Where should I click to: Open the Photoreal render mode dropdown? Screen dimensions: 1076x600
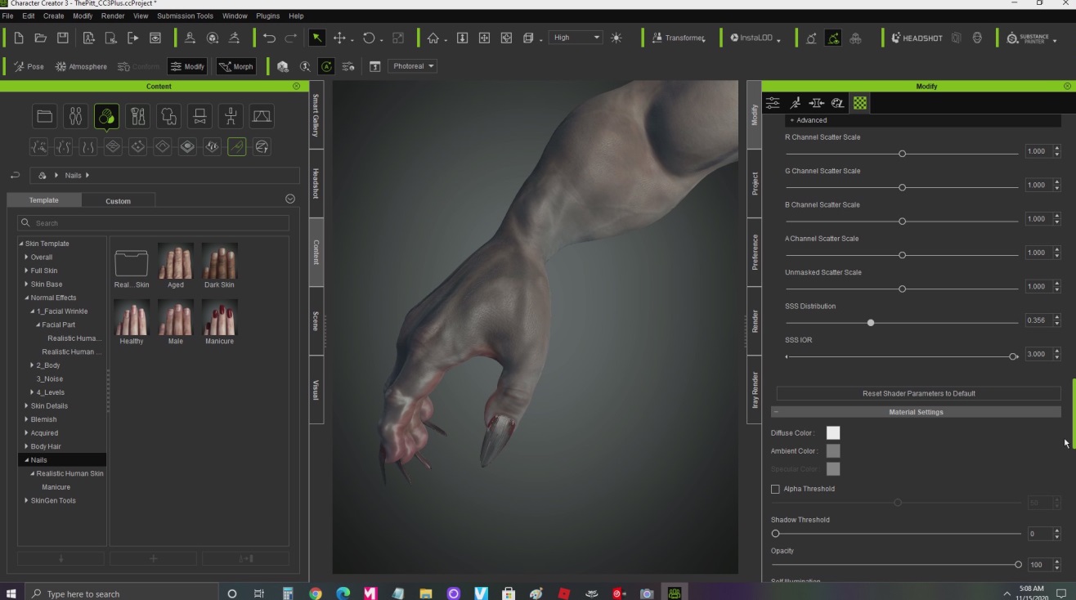415,66
